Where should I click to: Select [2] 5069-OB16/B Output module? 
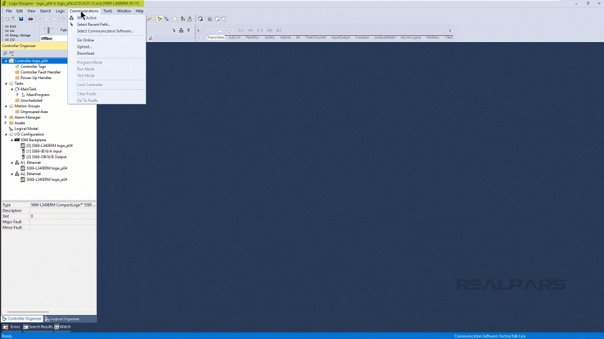[x=46, y=157]
